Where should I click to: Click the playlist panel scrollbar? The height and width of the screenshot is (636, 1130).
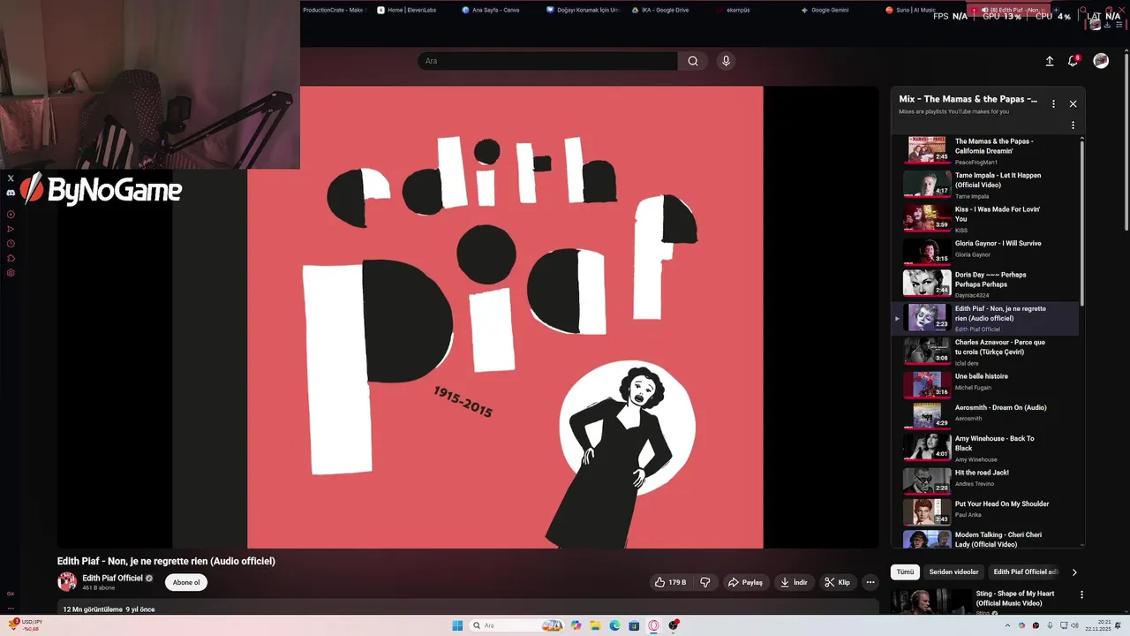[x=1082, y=222]
